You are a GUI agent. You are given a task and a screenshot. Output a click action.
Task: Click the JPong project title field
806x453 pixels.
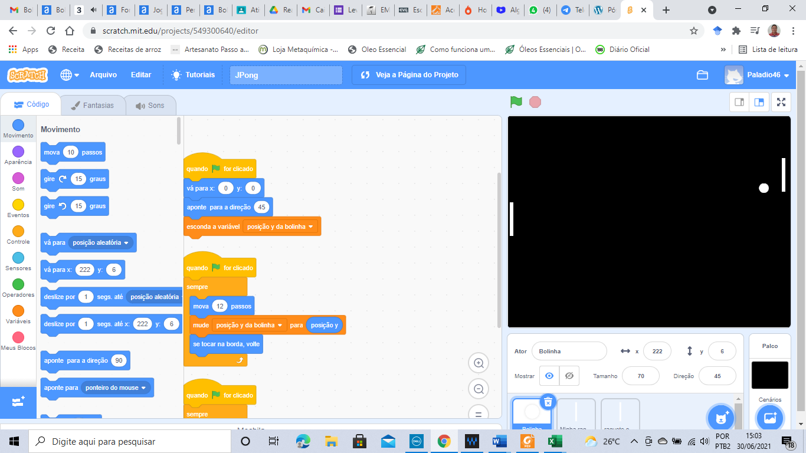(286, 75)
